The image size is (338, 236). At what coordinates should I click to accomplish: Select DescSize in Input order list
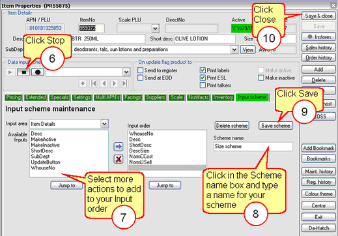point(139,151)
